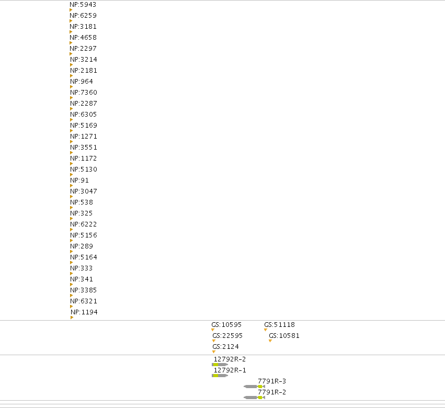
Task: Click the NP:1172 label
Action: point(84,158)
